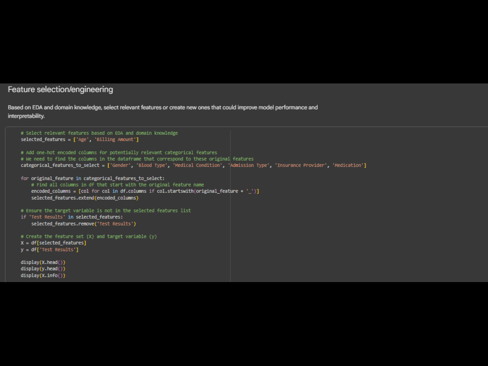Click the "for original_feature in" loop line

coord(93,178)
